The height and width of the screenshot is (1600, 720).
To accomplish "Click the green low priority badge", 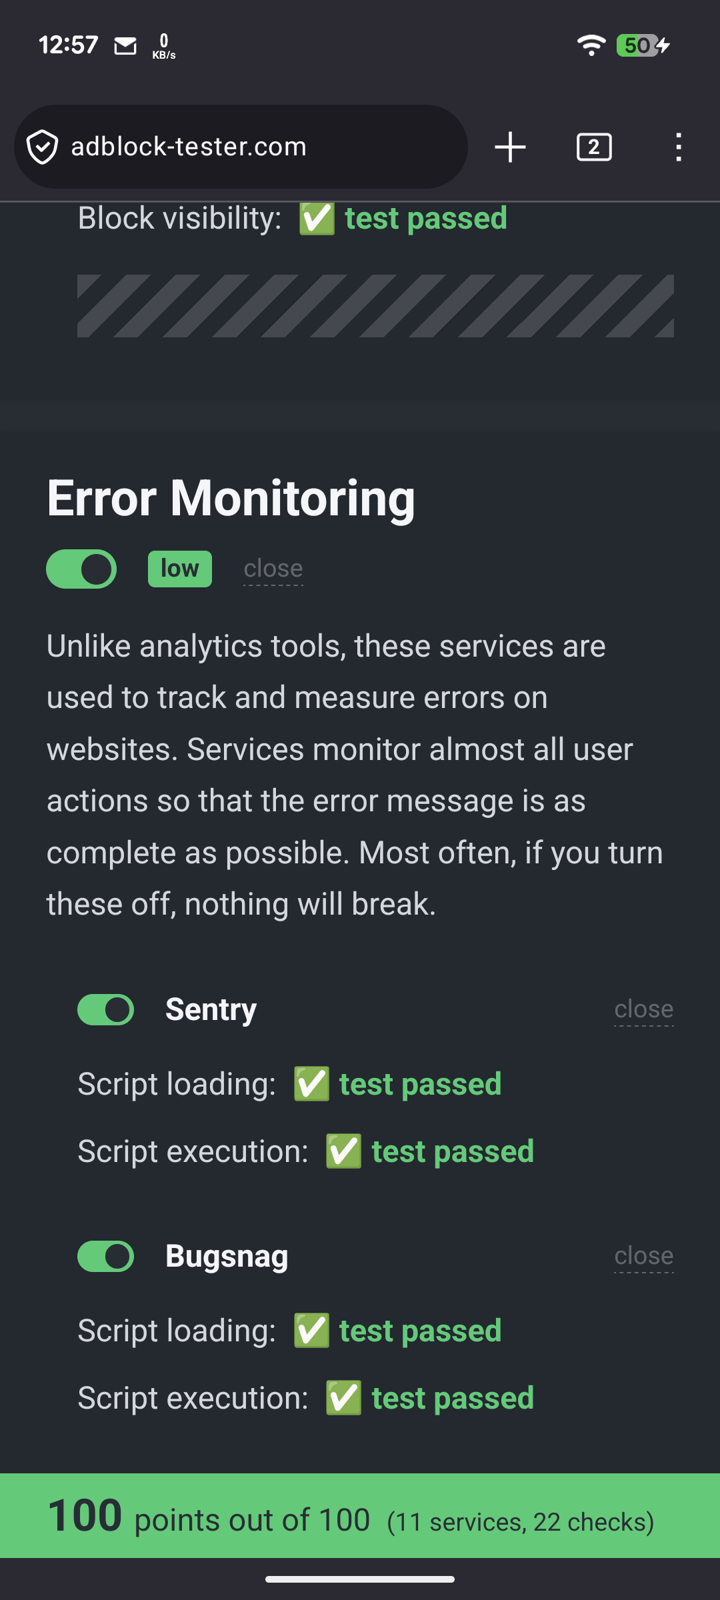I will (x=180, y=569).
